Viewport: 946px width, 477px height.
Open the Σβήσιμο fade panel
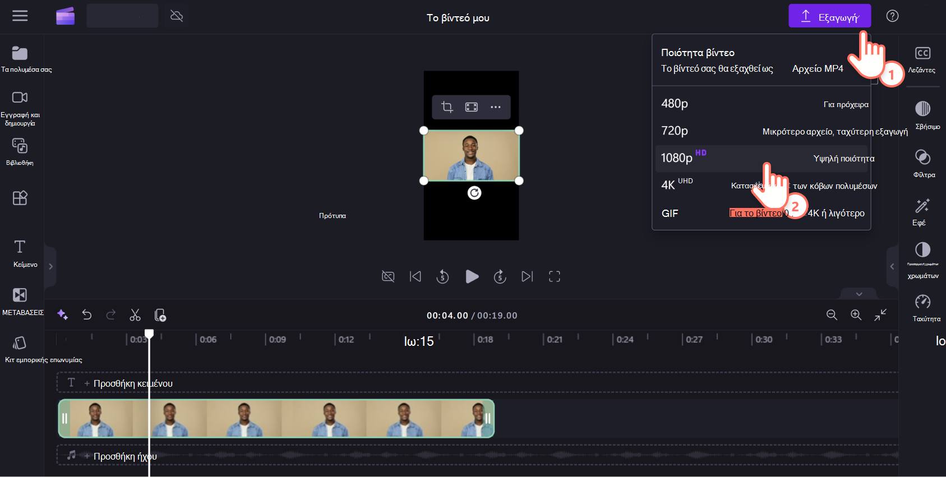pyautogui.click(x=922, y=115)
